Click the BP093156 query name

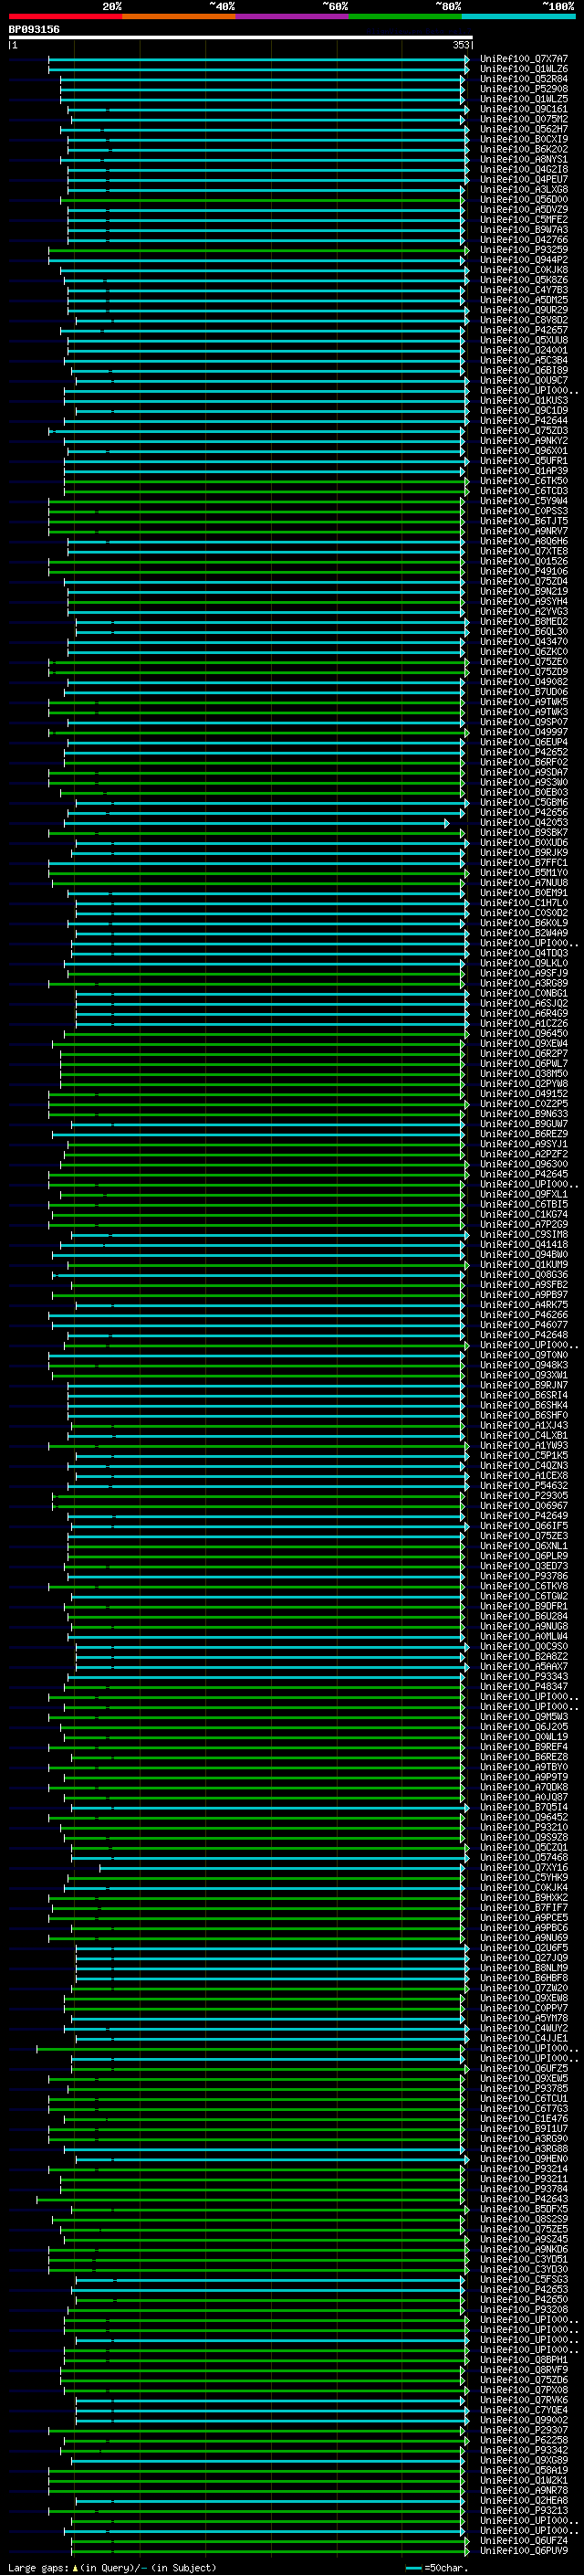click(34, 30)
